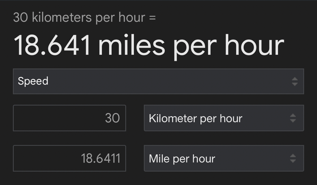This screenshot has width=317, height=185.
Task: Click the number 30 in the source field
Action: pos(112,118)
